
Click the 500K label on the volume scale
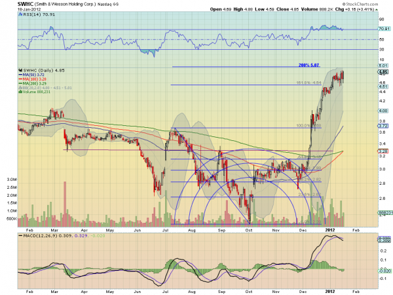12,219
